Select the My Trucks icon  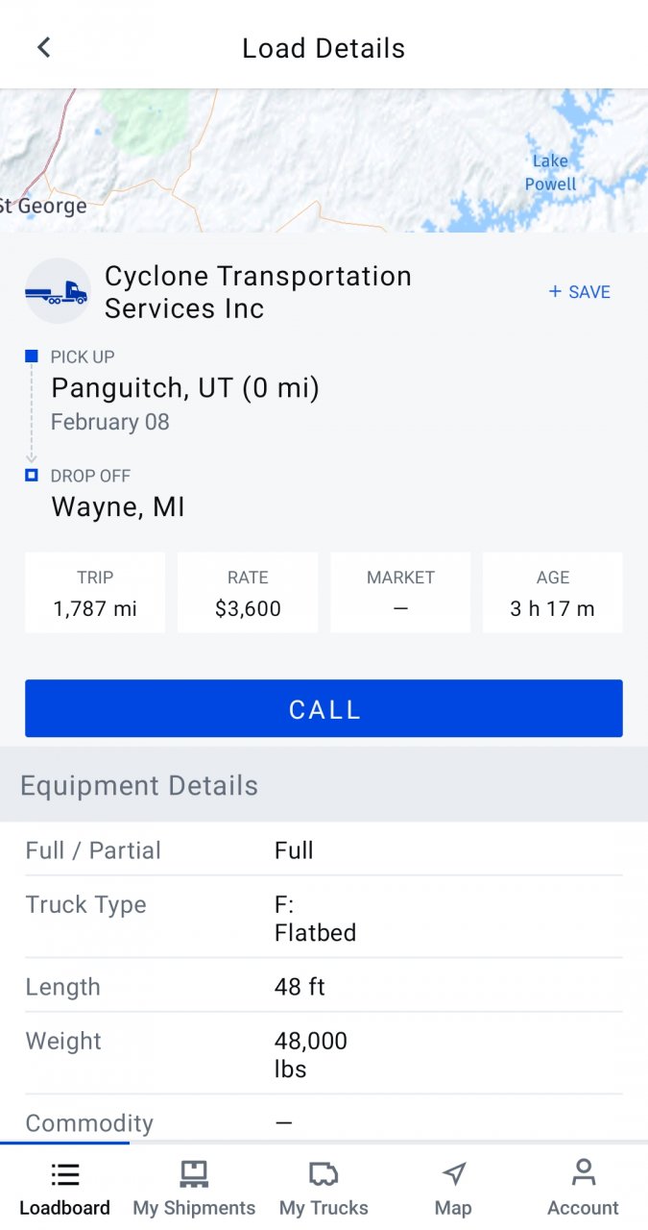point(324,1173)
